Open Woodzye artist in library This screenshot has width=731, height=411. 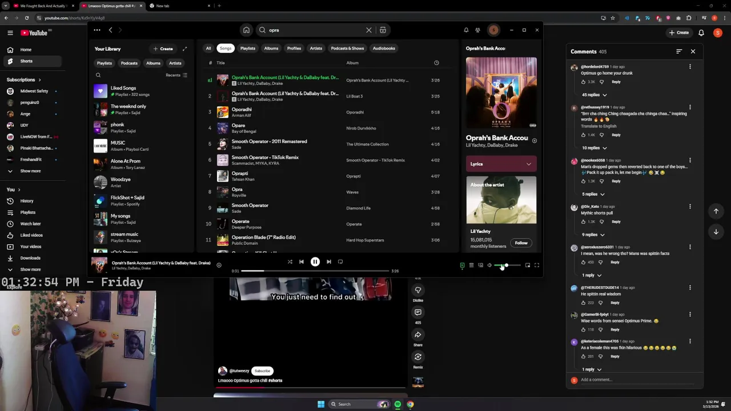(142, 182)
